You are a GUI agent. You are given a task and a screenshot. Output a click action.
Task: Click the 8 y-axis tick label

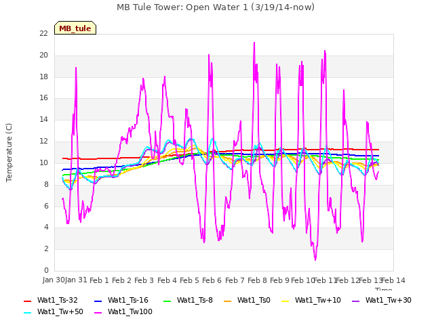46,184
